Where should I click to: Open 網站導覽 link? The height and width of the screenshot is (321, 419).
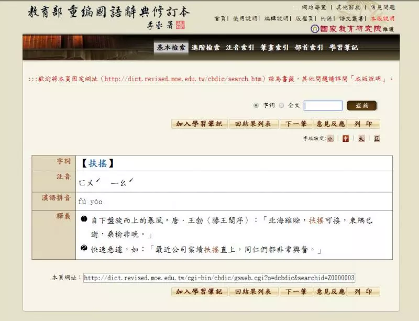coord(314,7)
